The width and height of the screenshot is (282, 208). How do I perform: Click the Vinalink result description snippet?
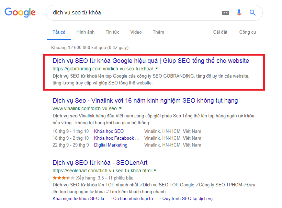pyautogui.click(x=154, y=119)
